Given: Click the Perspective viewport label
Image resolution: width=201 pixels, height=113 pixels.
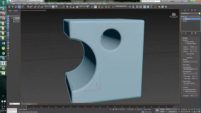Looking at the screenshot, I should pos(27,10).
